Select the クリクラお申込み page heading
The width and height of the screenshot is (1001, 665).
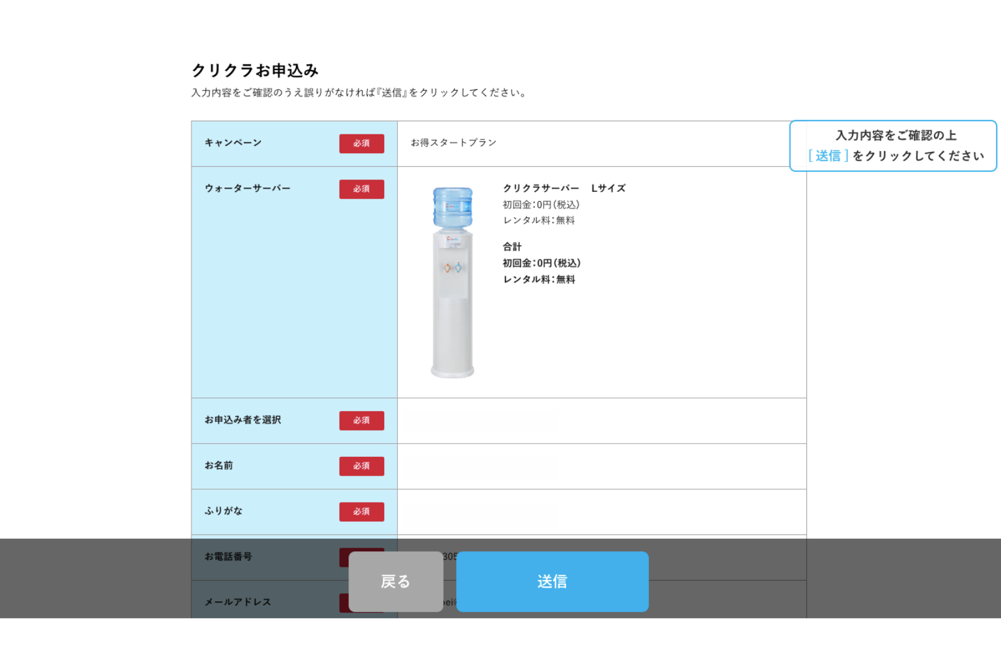(x=255, y=70)
